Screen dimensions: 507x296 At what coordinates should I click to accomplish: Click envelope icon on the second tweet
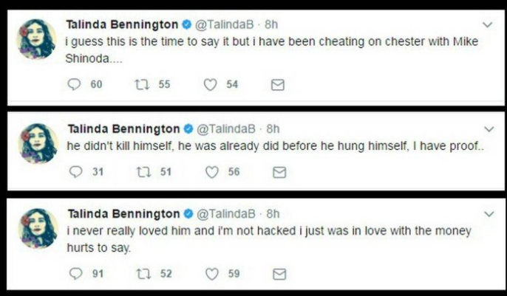coord(279,172)
